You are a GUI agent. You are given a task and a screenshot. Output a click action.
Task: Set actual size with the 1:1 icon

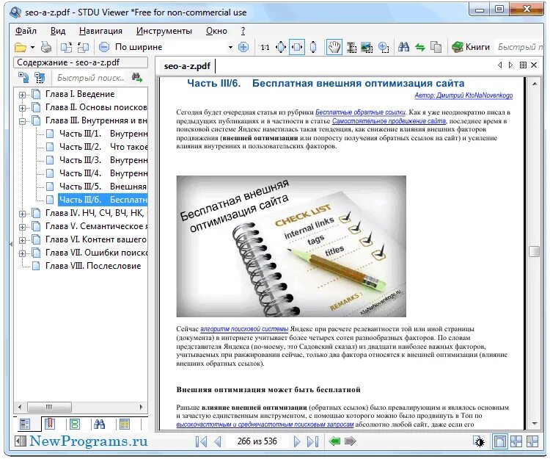pos(265,48)
